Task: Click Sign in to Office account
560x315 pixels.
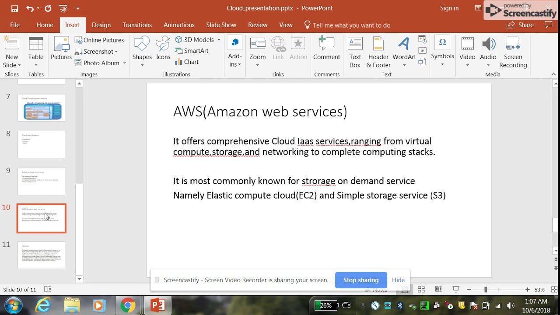Action: [449, 8]
